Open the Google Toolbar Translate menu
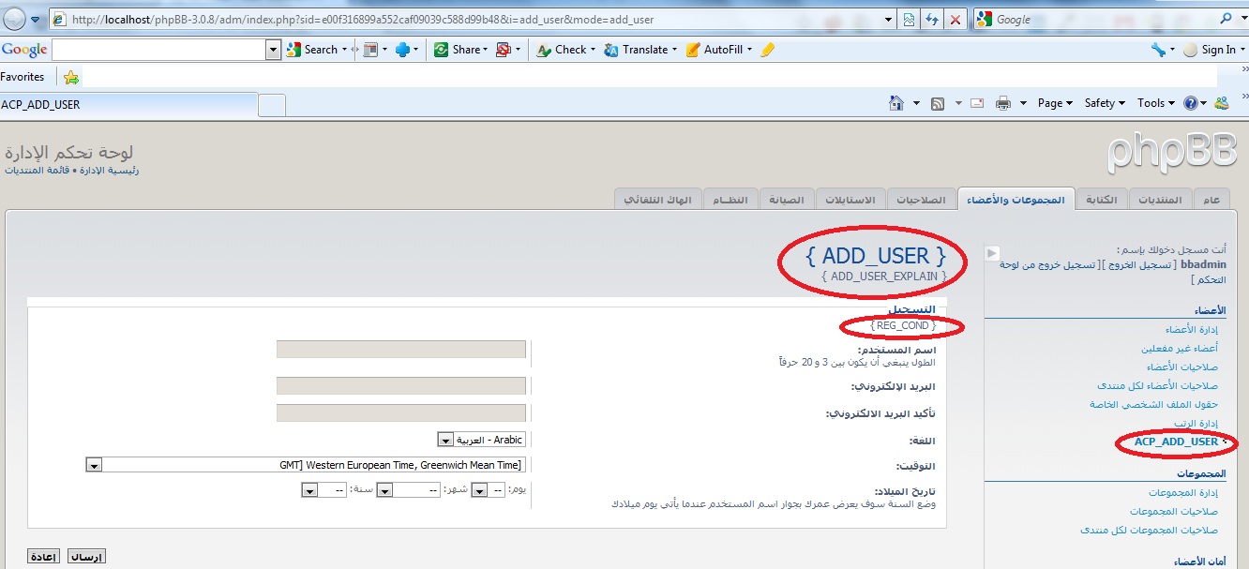1249x569 pixels. pyautogui.click(x=640, y=50)
